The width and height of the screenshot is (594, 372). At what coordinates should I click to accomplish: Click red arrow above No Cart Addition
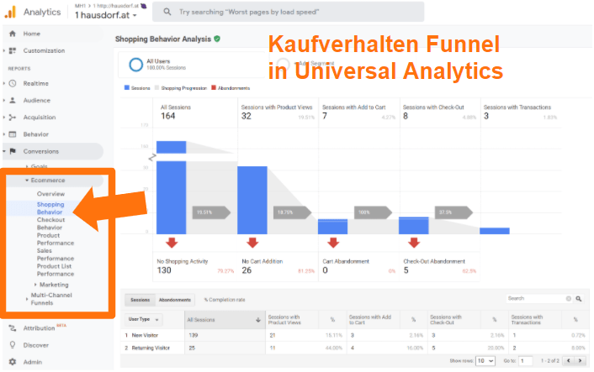[x=252, y=243]
